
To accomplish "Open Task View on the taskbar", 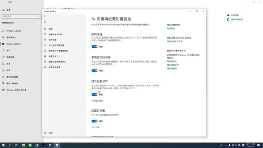I will click(x=16, y=145).
